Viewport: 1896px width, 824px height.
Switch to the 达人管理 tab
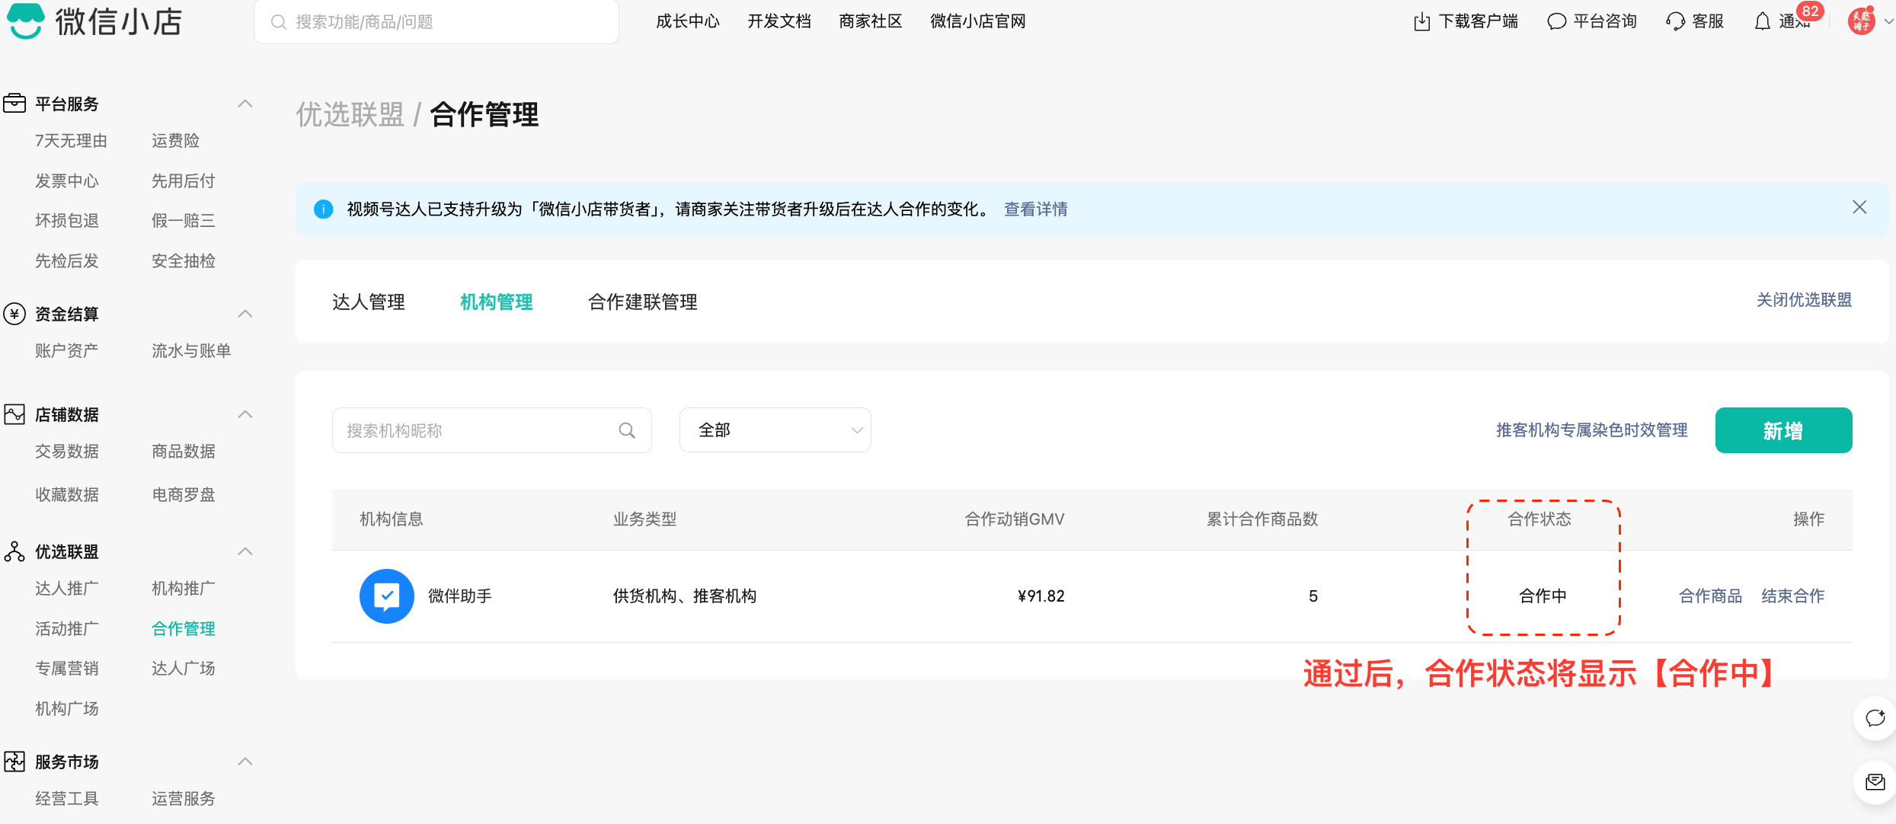(x=368, y=302)
